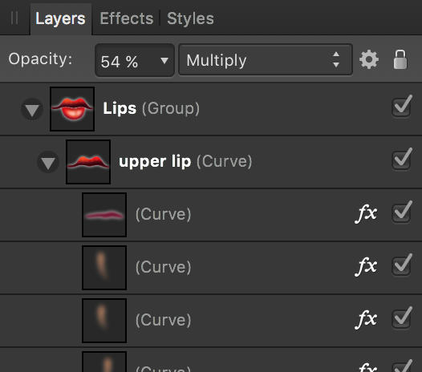
Task: Select the upper lip curve thumbnail
Action: pyautogui.click(x=88, y=162)
